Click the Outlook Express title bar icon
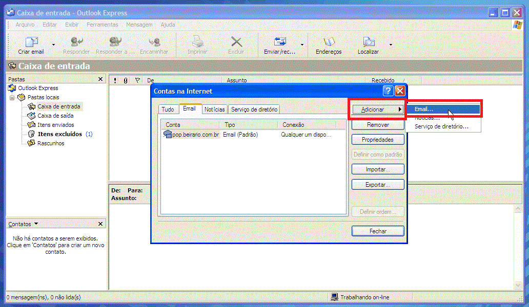Viewport: 529px width, 307px height. [10, 12]
